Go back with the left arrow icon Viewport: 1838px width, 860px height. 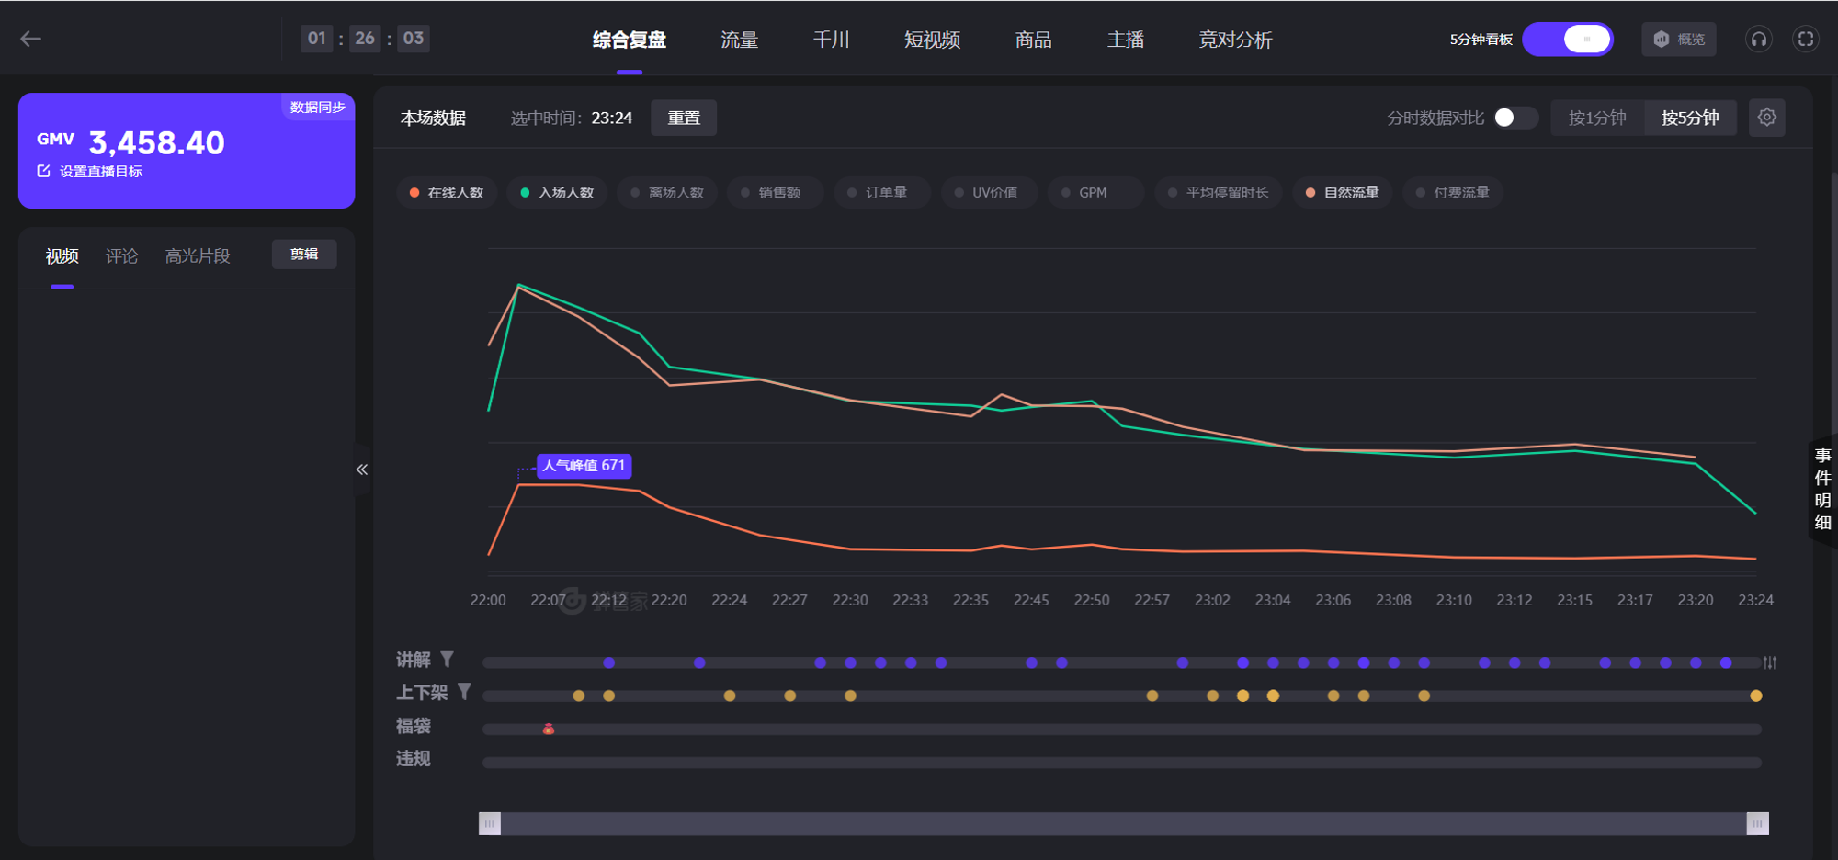coord(30,39)
